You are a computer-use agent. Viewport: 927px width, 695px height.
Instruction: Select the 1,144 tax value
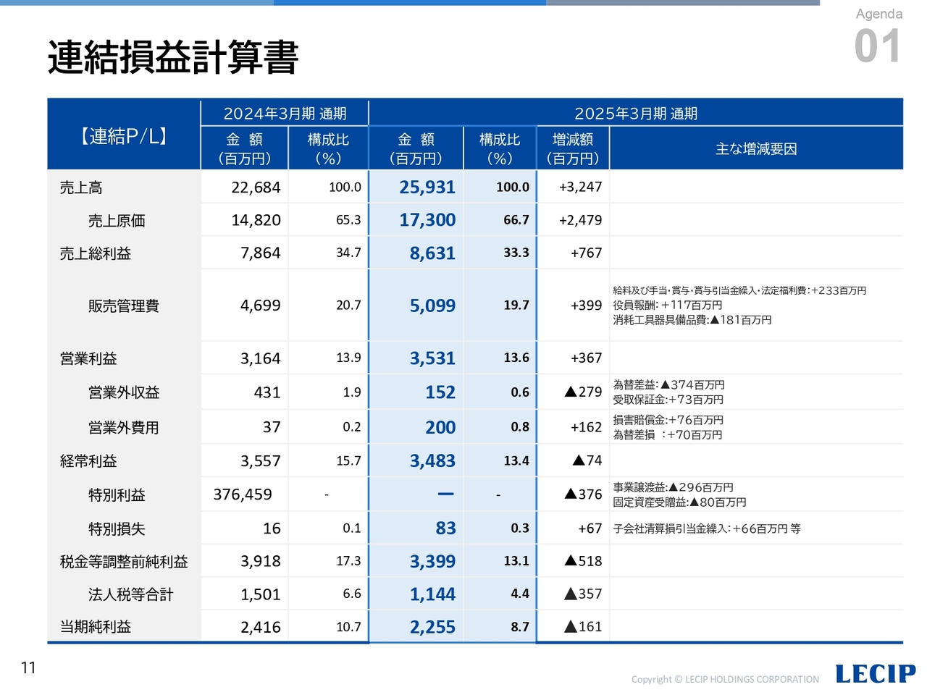(432, 594)
